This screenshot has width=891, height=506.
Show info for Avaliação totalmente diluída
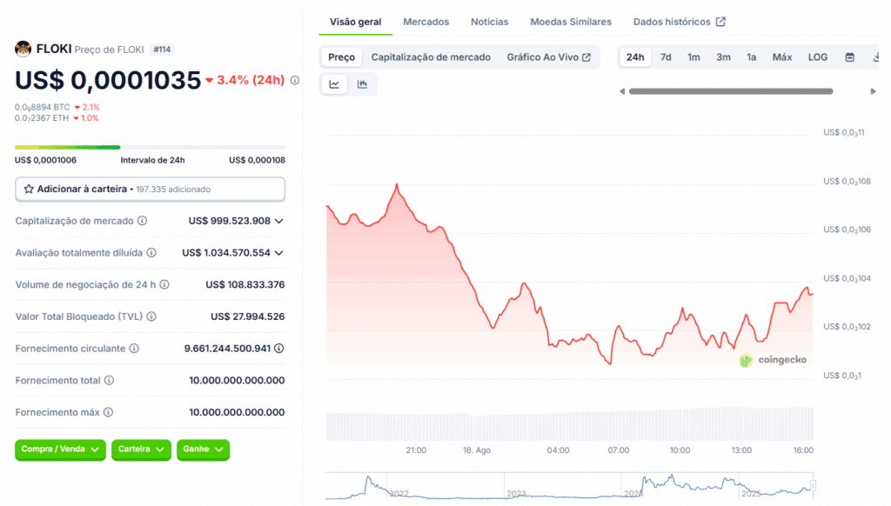(151, 253)
